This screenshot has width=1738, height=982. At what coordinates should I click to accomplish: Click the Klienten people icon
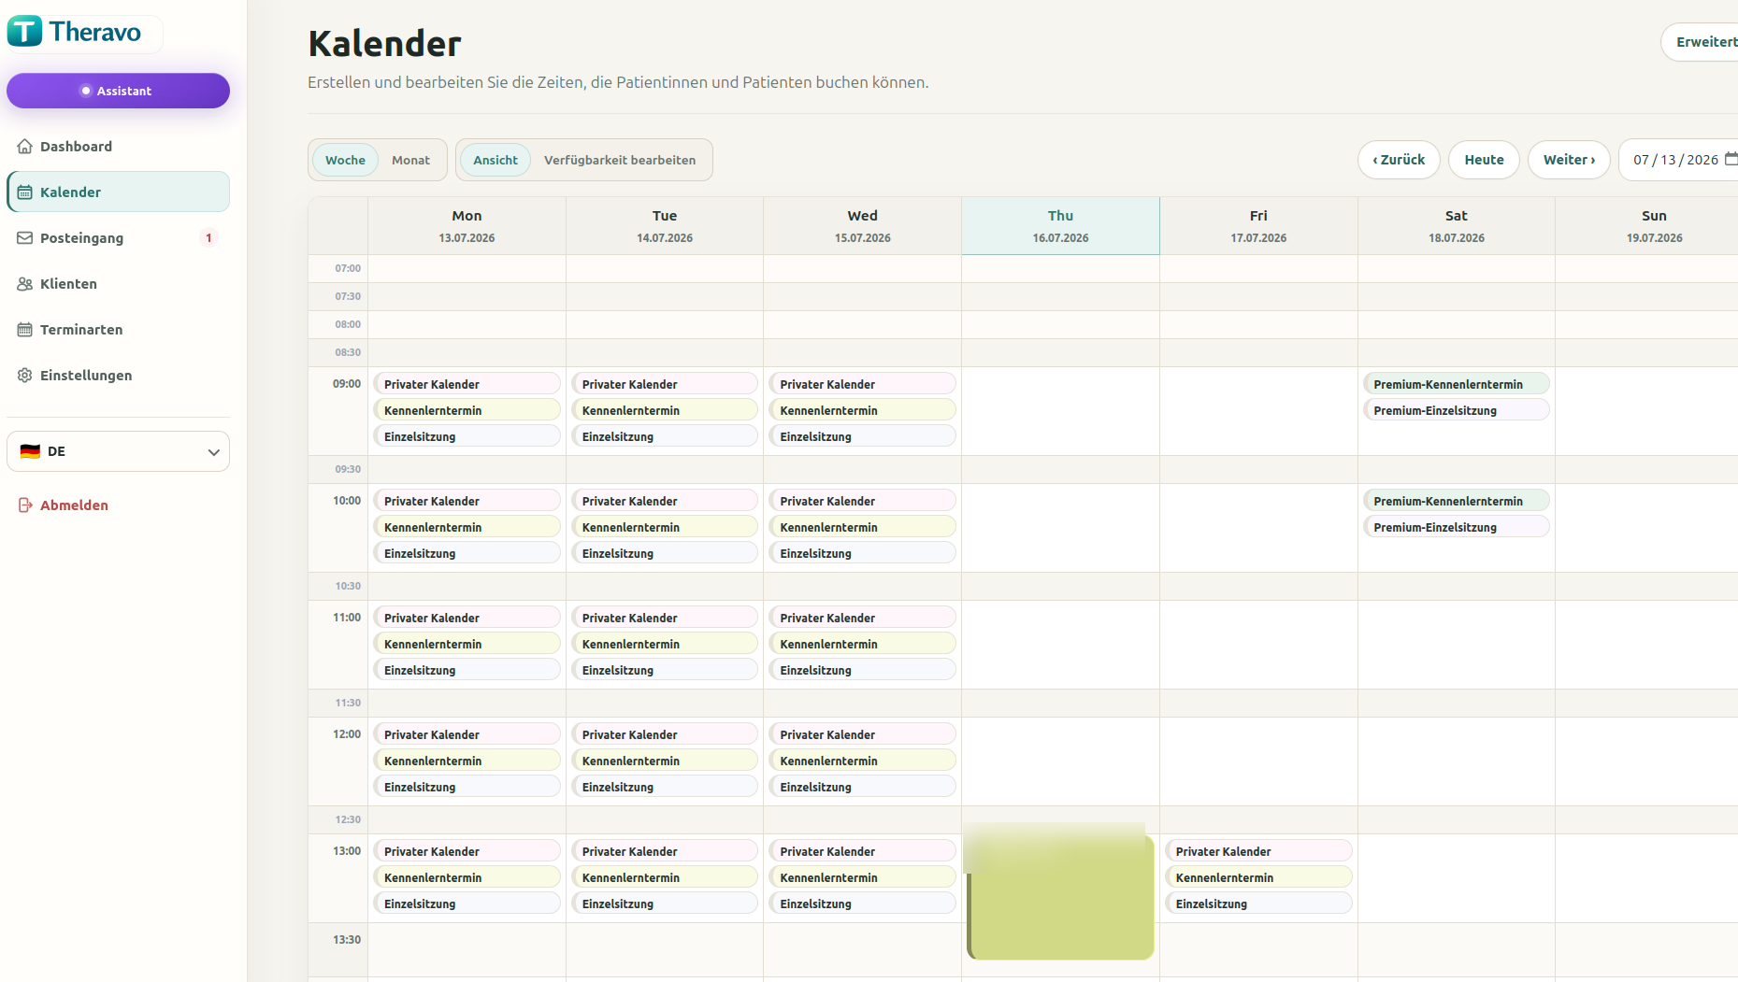tap(25, 284)
